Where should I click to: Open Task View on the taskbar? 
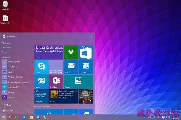click(x=17, y=117)
